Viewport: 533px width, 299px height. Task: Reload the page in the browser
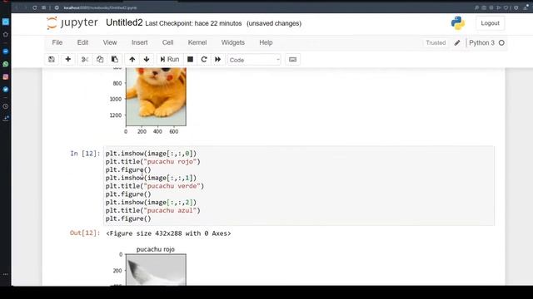[35, 7]
